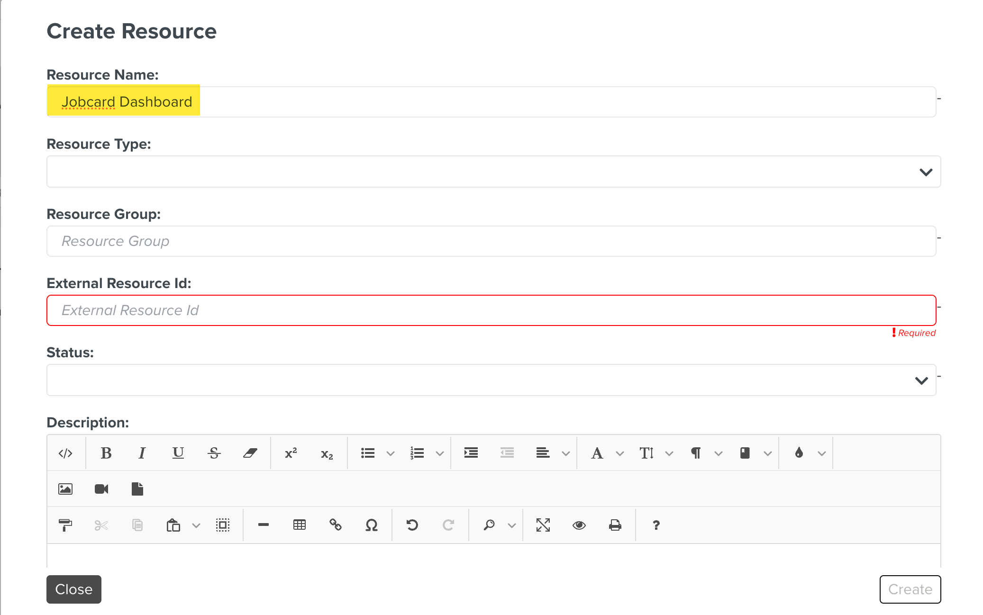Screen dimensions: 983x615
Task: Preview description with the eye icon
Action: point(579,525)
